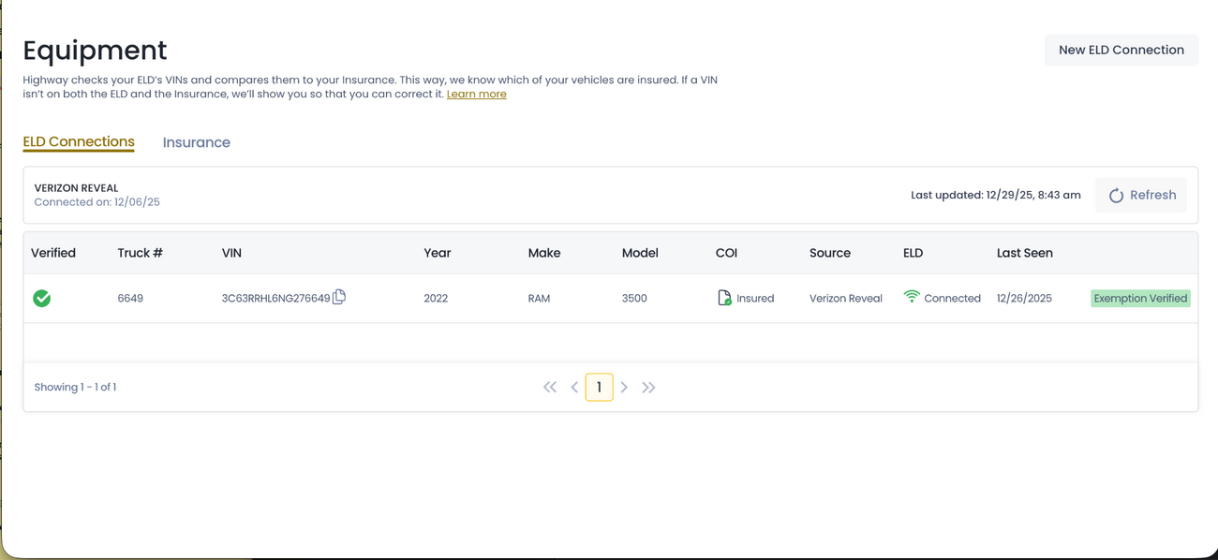The height and width of the screenshot is (560, 1218).
Task: Click the circular refresh arrow icon
Action: [x=1116, y=195]
